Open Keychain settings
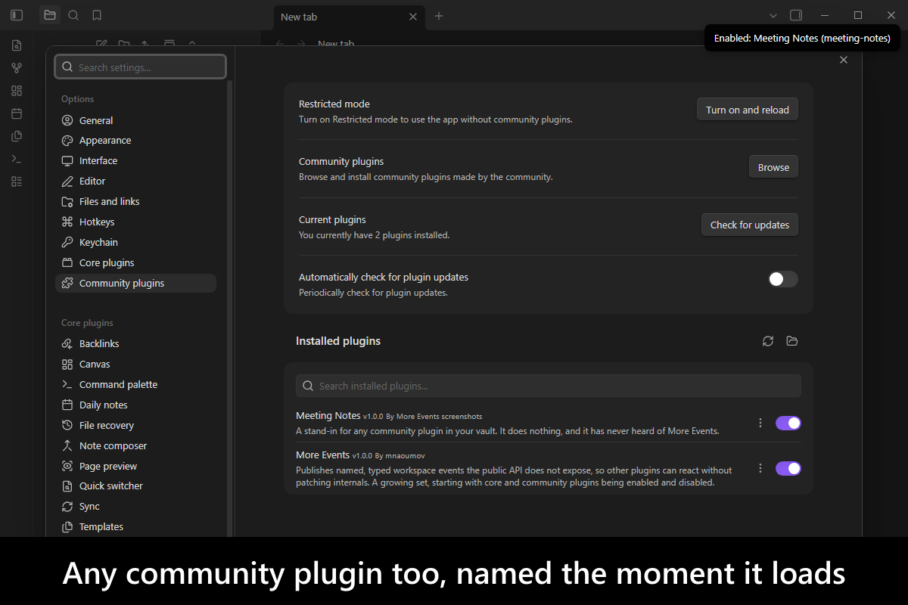 pyautogui.click(x=135, y=243)
